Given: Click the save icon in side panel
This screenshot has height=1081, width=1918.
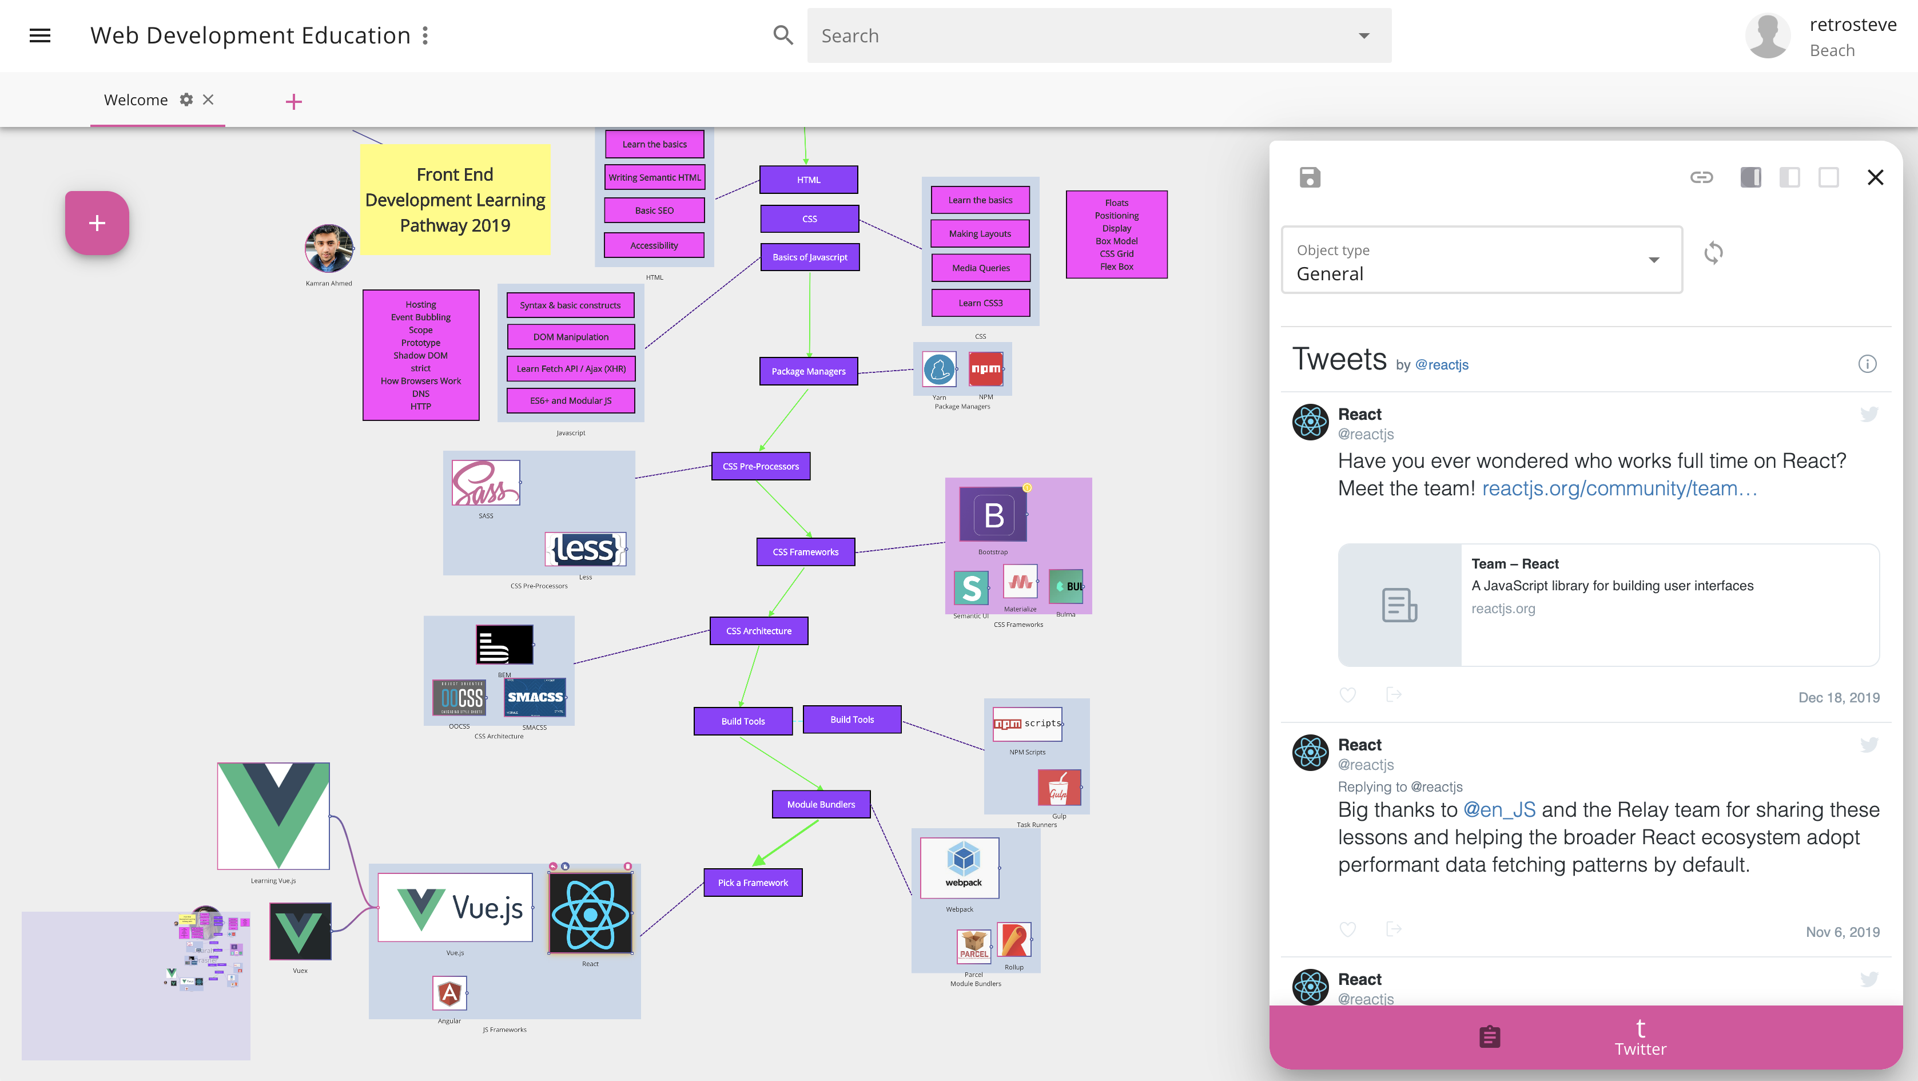Looking at the screenshot, I should click(1310, 177).
